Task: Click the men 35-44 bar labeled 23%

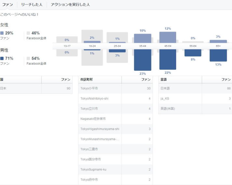Action: [x=143, y=60]
